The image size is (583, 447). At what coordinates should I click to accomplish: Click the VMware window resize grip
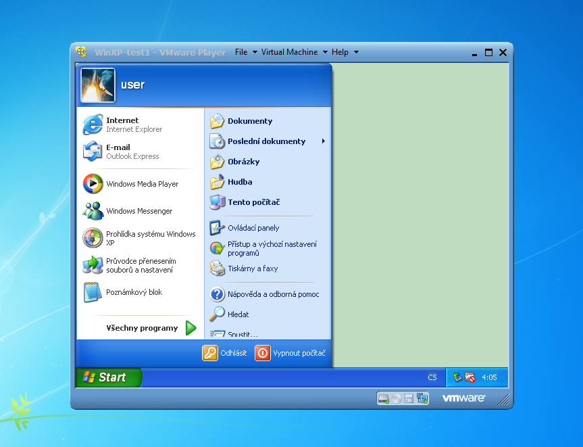(x=503, y=400)
